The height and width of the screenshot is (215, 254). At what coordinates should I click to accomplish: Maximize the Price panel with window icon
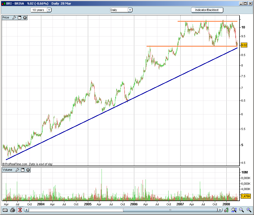[x=20, y=17]
